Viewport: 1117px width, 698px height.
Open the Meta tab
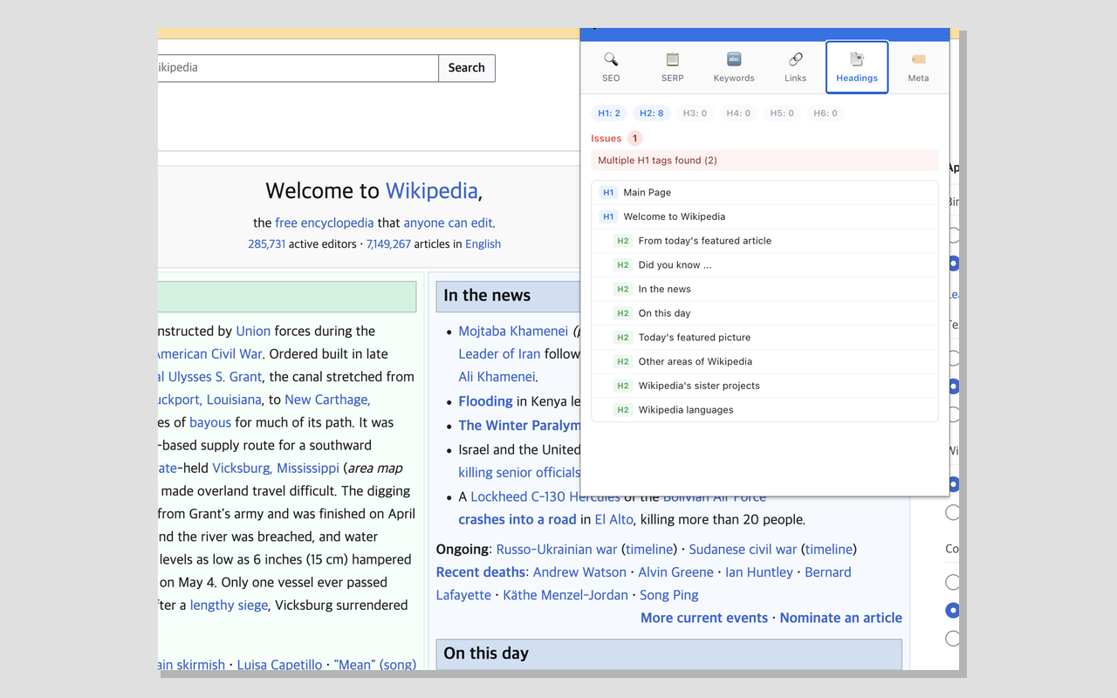(x=918, y=67)
